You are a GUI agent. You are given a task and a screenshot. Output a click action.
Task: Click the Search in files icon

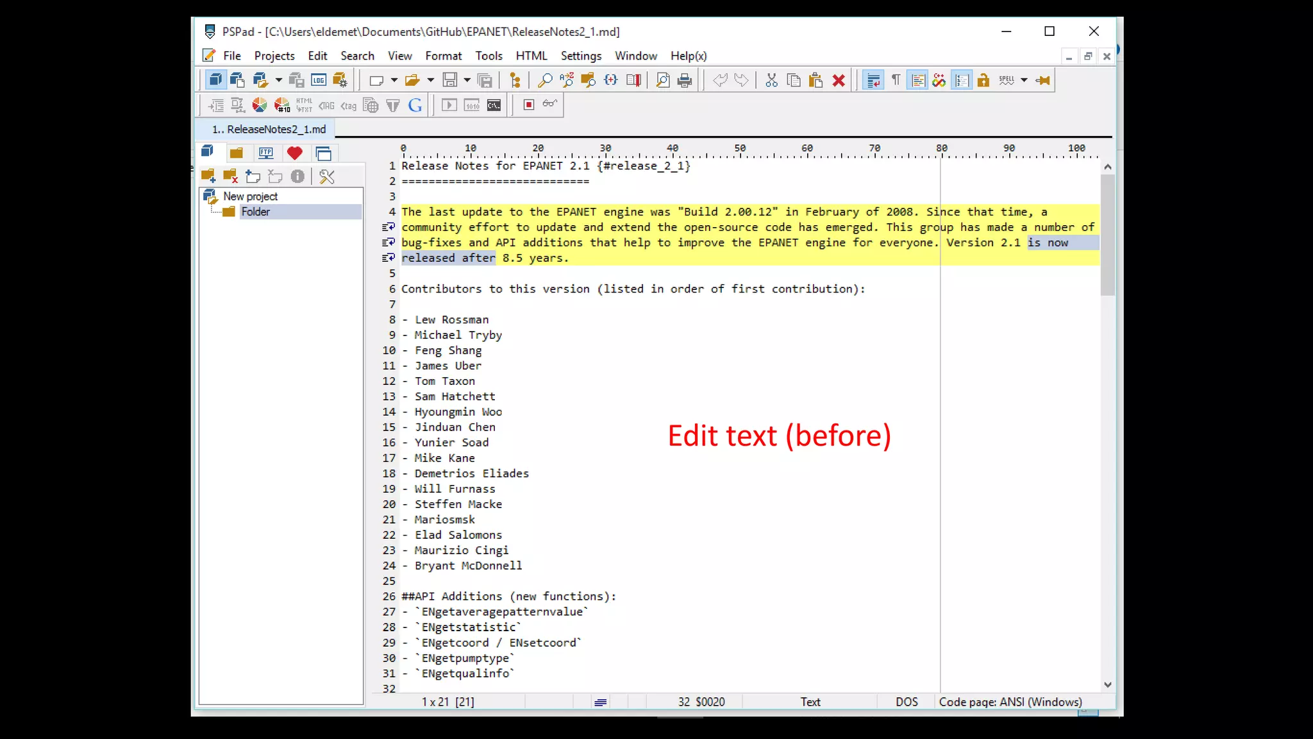(x=588, y=80)
